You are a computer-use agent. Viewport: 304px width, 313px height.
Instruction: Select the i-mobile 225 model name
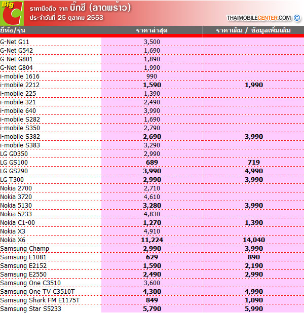pos(18,93)
